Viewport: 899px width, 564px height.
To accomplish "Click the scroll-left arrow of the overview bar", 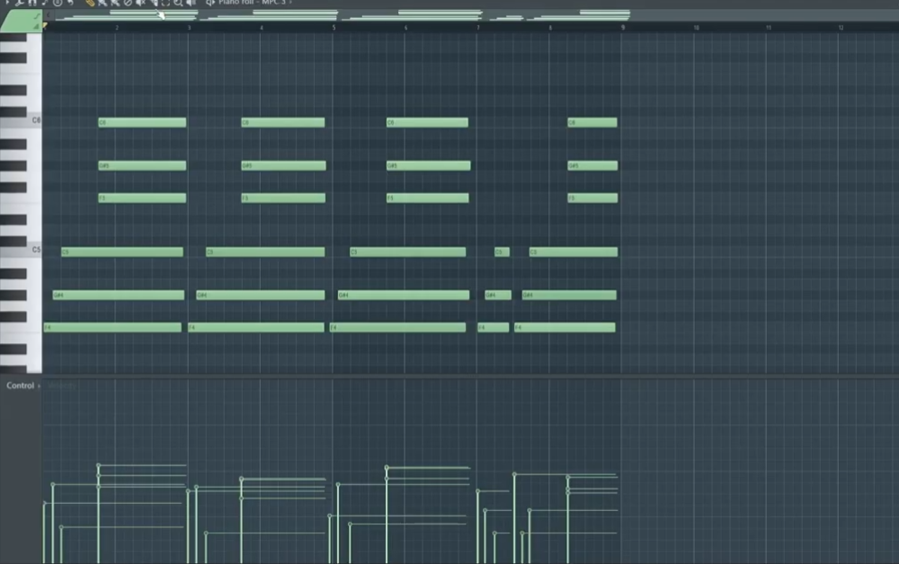I will click(49, 15).
